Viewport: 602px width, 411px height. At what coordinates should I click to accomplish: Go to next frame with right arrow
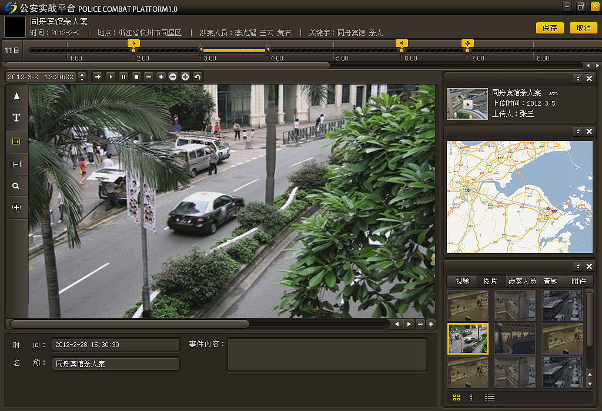[x=409, y=324]
